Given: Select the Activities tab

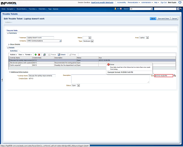Looking at the screenshot, I should coord(13,51).
